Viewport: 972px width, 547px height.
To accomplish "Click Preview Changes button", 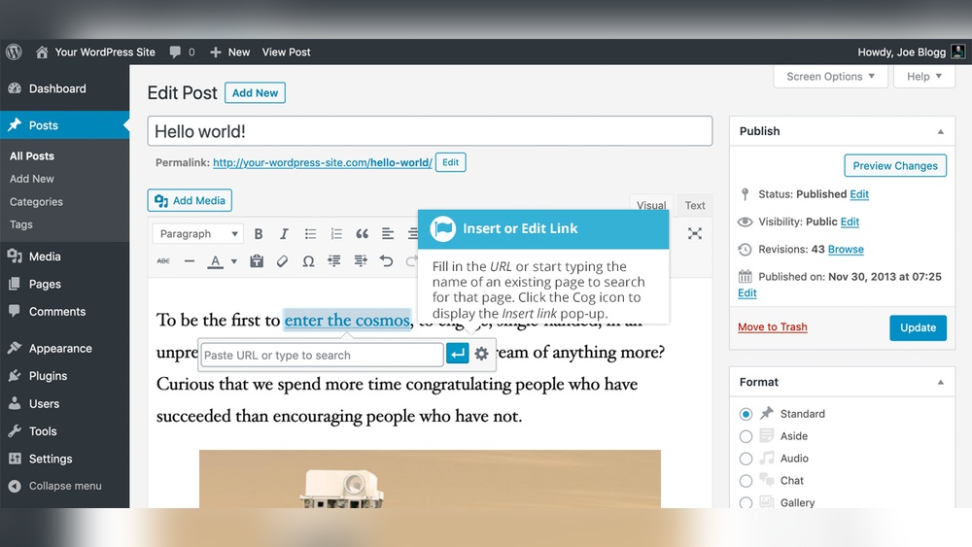I will (895, 165).
